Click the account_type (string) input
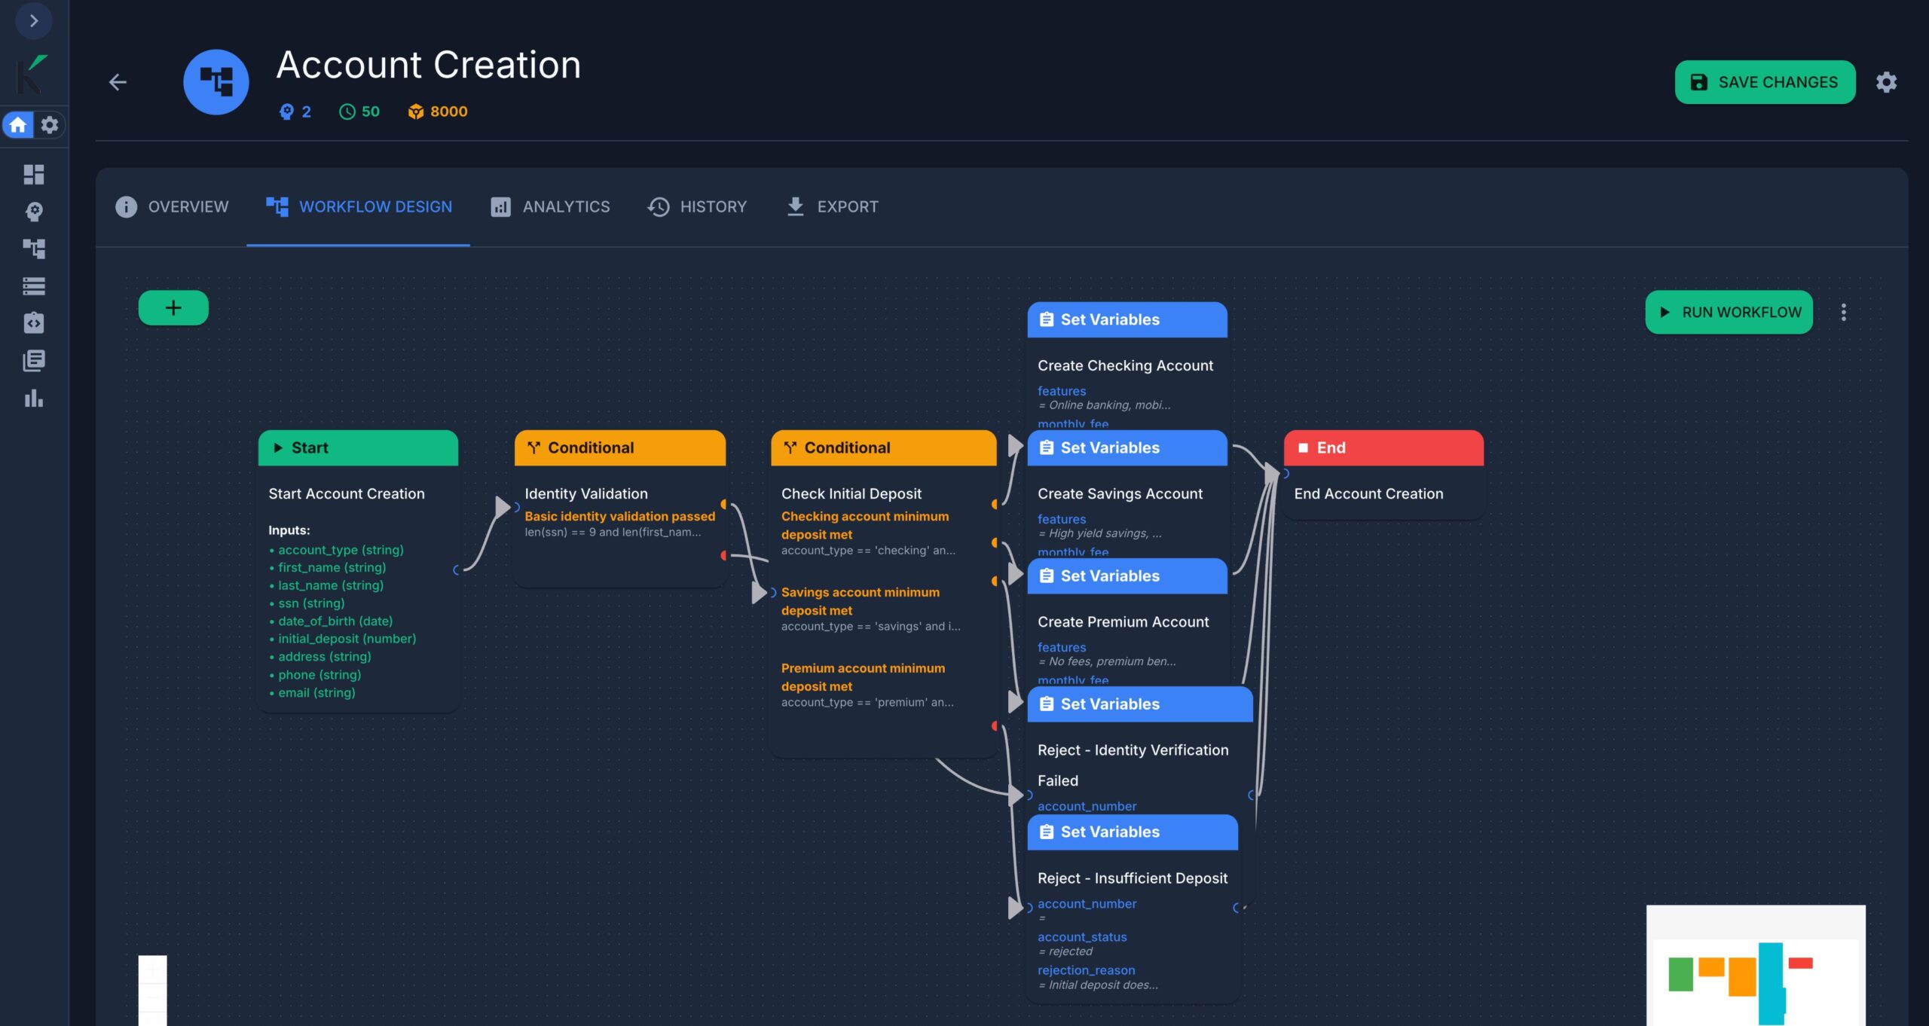 point(341,550)
